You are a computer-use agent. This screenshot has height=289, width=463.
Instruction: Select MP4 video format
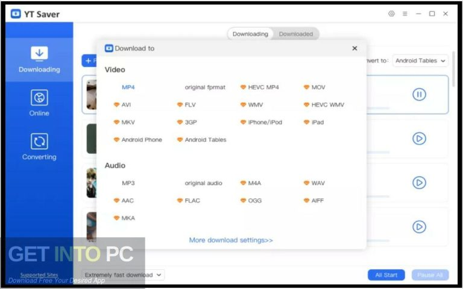[128, 87]
